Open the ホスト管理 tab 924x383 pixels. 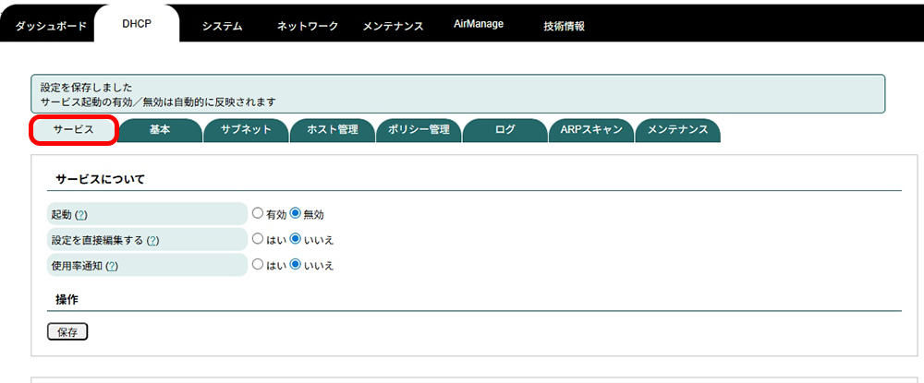pos(332,130)
